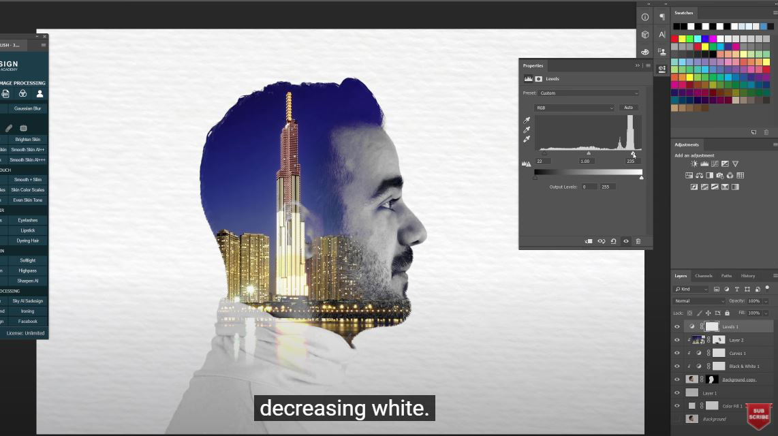Switch to the Channels tab
Screen dimensions: 778x436
[704, 276]
